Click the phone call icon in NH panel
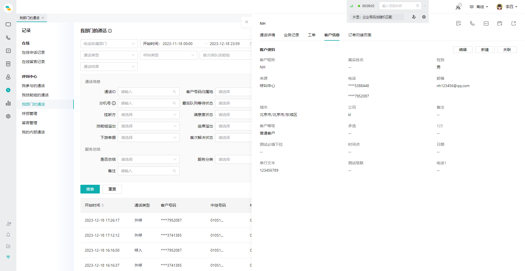Viewport: 525px width, 271px height. 472,23
